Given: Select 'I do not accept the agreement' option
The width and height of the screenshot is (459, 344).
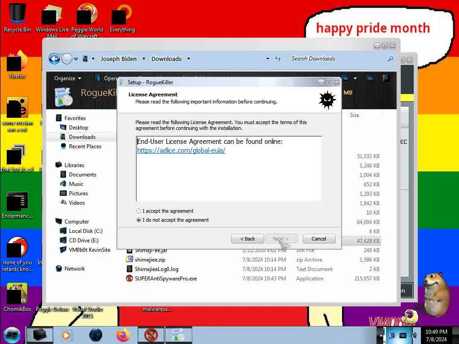Looking at the screenshot, I should tap(139, 220).
